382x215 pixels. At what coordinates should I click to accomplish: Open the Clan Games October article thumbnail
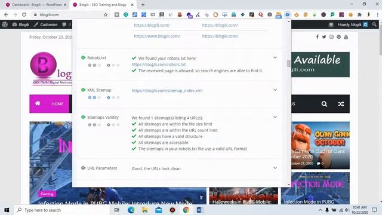click(x=321, y=145)
